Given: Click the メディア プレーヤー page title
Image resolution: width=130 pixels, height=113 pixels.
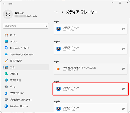Looking at the screenshot, I should [82, 12].
